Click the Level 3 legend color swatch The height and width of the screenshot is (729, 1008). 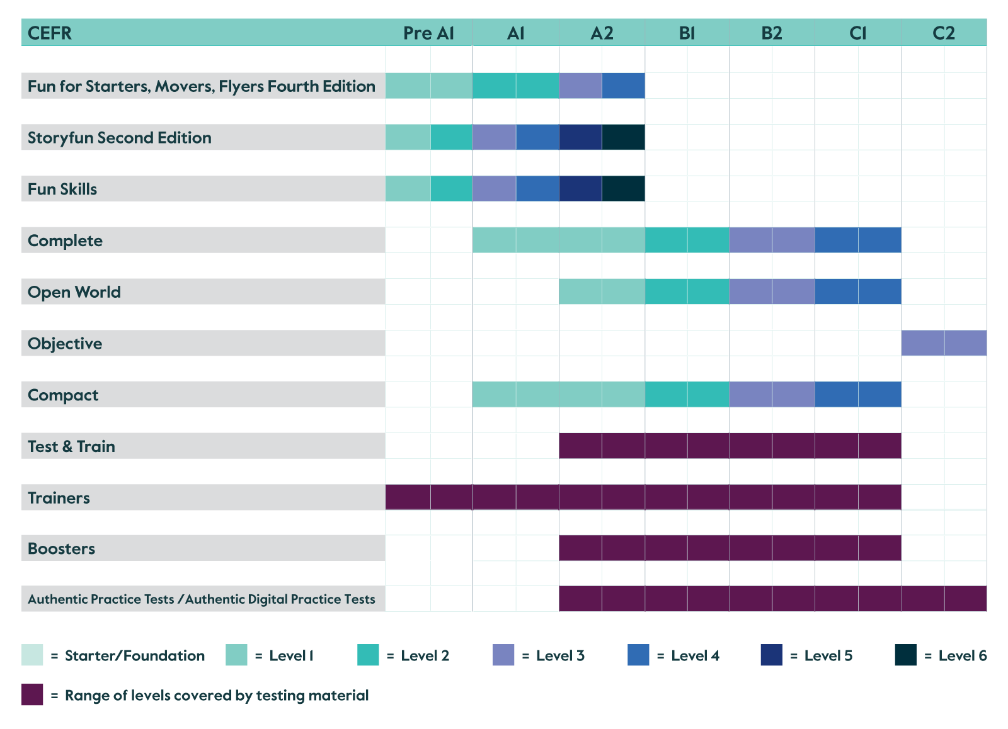(503, 655)
